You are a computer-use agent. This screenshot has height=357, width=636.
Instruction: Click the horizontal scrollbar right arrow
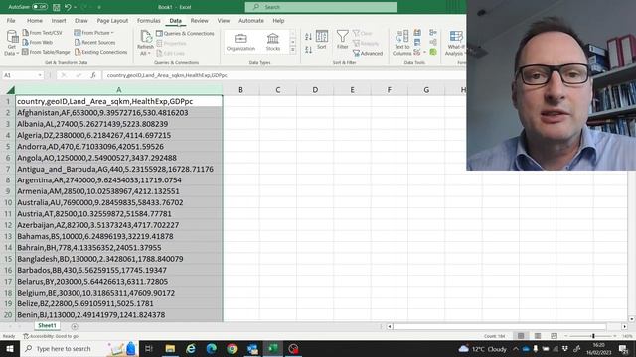(x=625, y=326)
